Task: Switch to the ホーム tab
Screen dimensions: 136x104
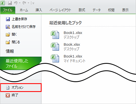Action: coord(24,10)
